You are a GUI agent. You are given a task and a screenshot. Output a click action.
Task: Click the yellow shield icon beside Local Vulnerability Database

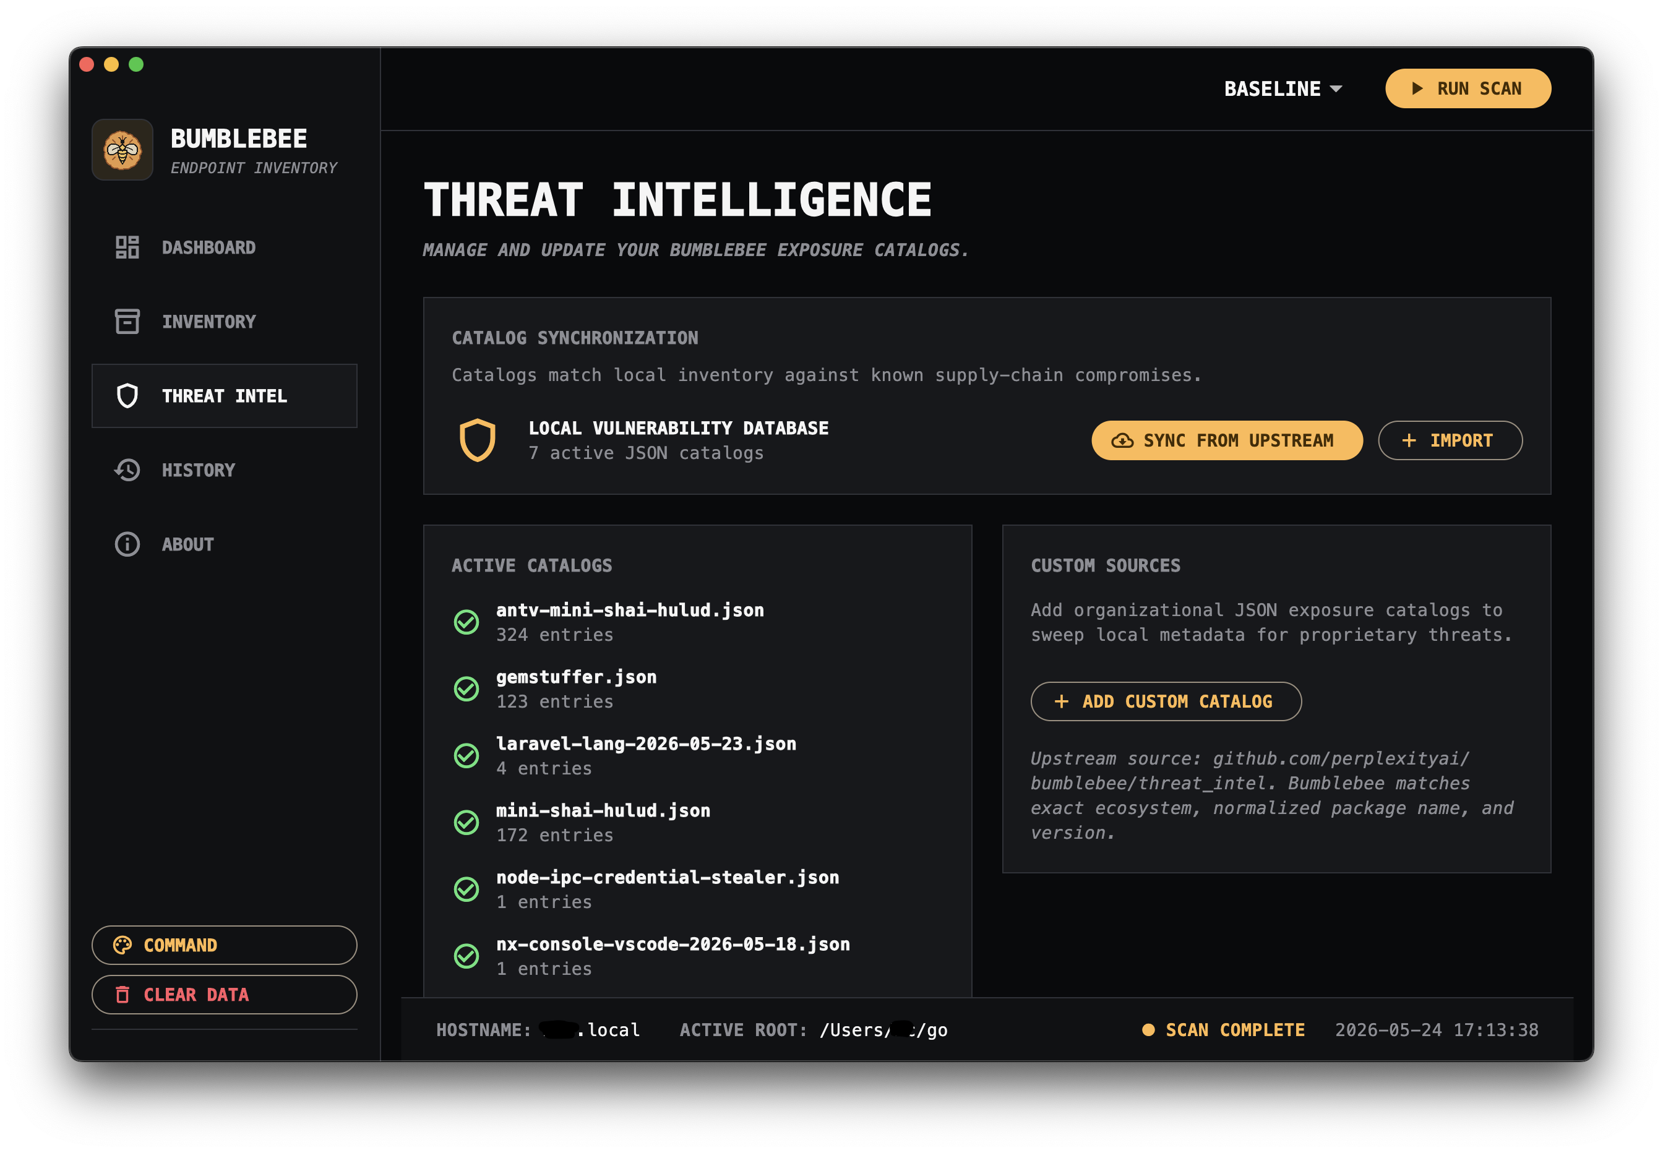click(478, 440)
